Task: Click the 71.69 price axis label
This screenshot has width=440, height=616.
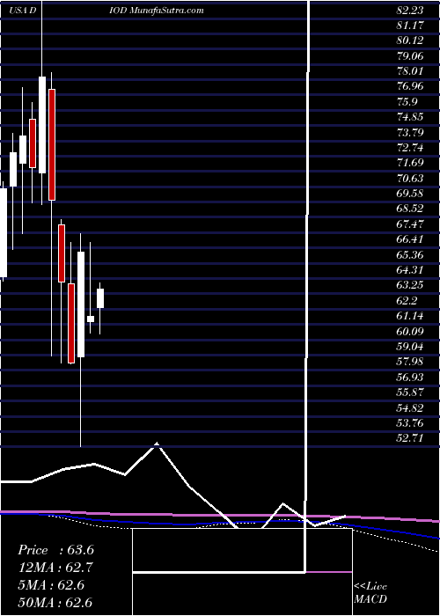Action: tap(409, 164)
